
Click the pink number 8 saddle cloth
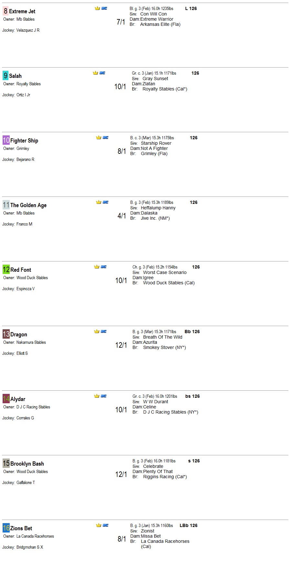click(x=5, y=11)
